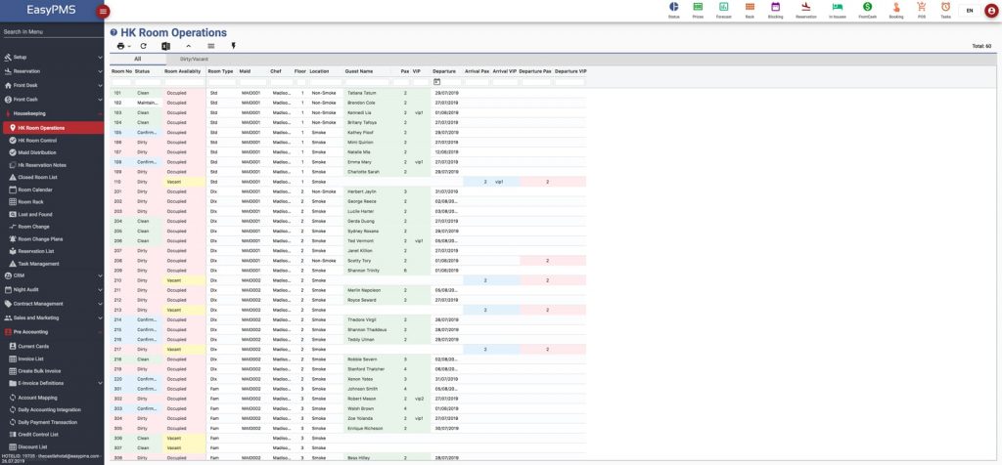Switch to the Dirty/Vacant tab
The width and height of the screenshot is (1002, 465).
click(x=194, y=60)
